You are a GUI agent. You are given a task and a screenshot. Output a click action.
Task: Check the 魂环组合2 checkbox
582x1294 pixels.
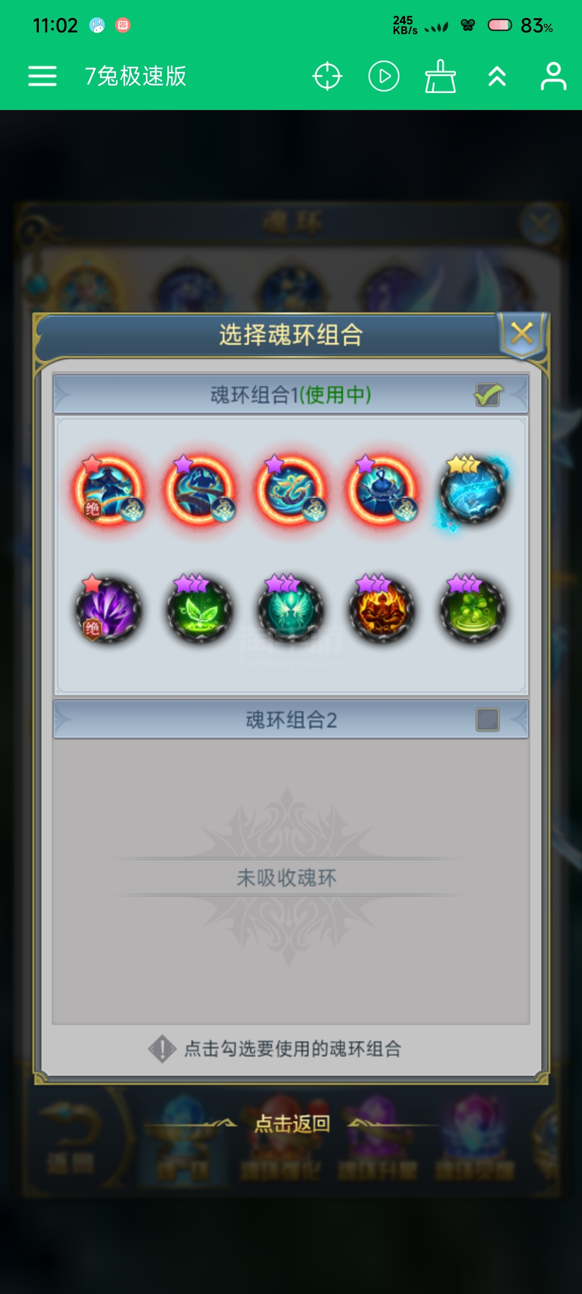pos(487,720)
